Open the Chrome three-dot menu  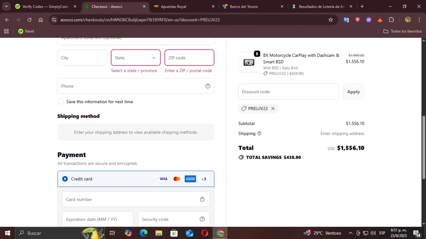[x=419, y=20]
